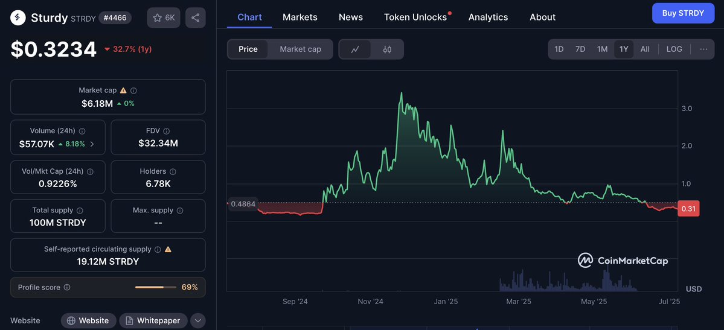Click the volume bars under the chart

pos(568,281)
